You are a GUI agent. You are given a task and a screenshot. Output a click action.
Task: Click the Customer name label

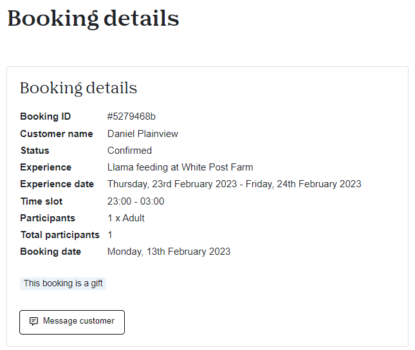57,134
